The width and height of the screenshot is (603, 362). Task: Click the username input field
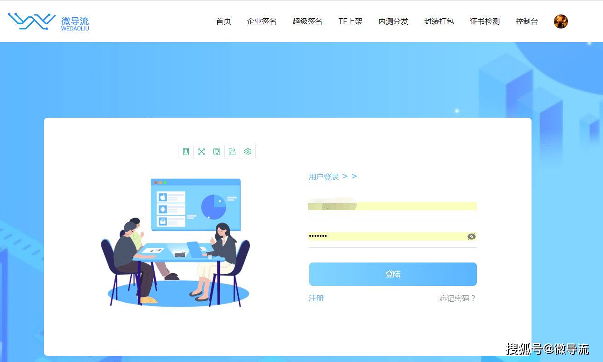pos(392,206)
